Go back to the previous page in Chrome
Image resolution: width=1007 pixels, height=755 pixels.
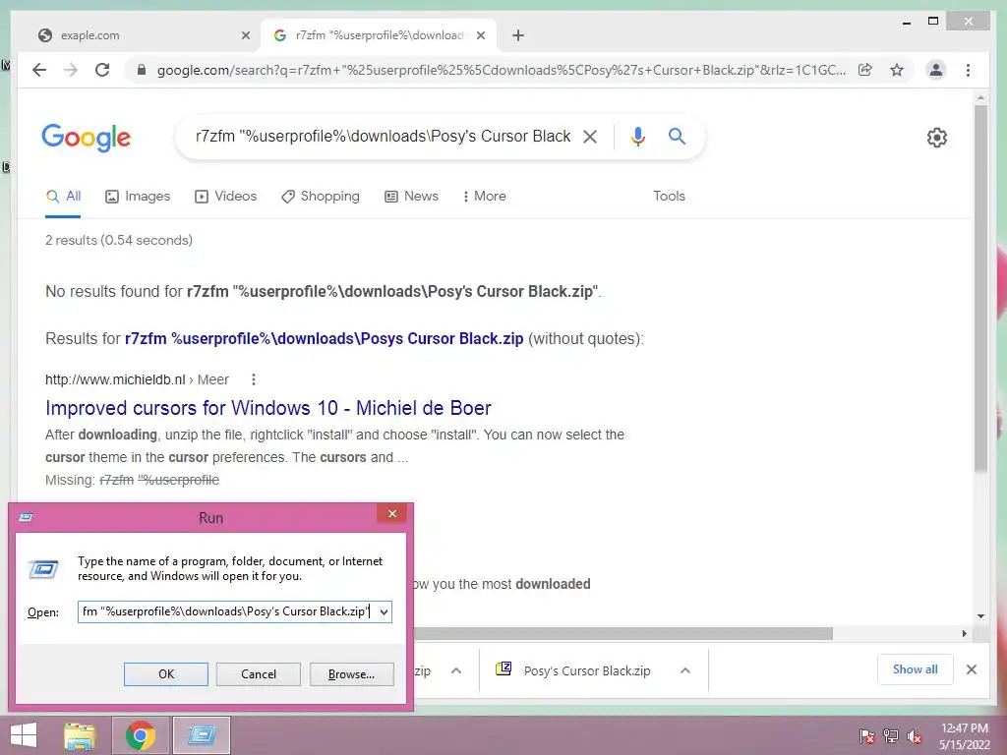coord(39,70)
